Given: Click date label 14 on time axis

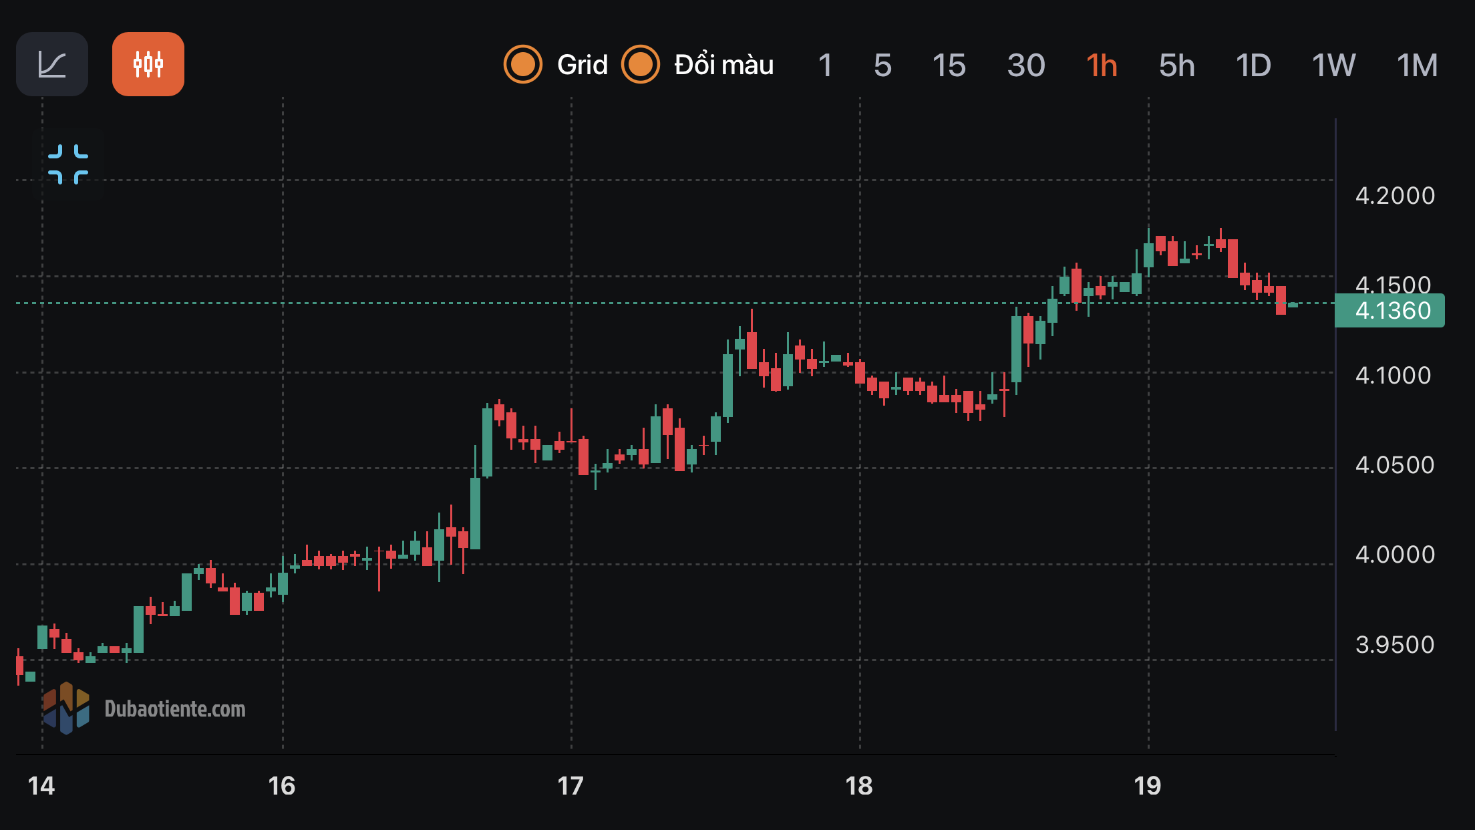Looking at the screenshot, I should 41,786.
